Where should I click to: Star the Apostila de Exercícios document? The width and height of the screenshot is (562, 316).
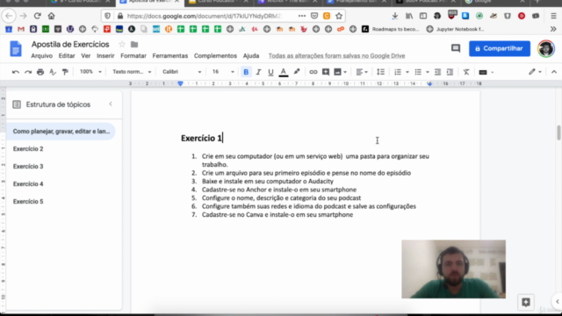(x=122, y=44)
